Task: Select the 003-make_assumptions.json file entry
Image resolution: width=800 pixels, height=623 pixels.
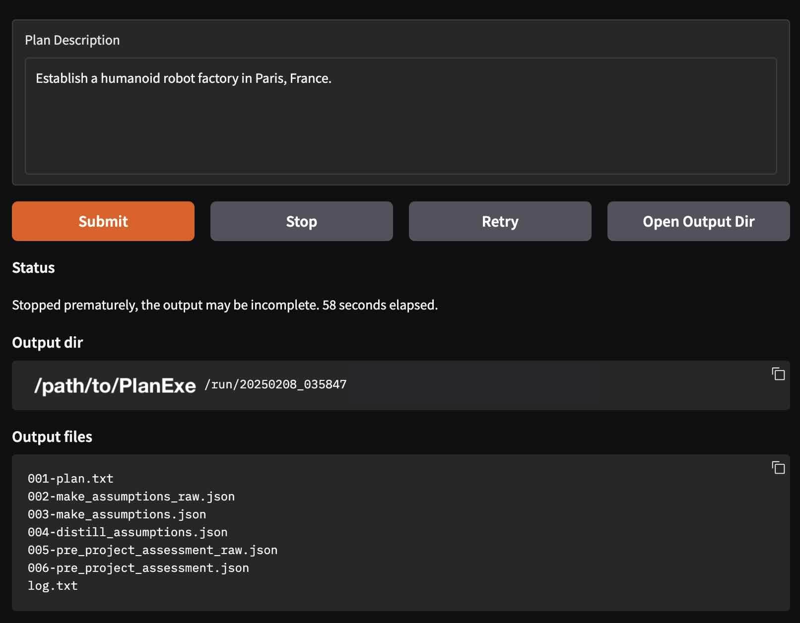Action: tap(117, 514)
